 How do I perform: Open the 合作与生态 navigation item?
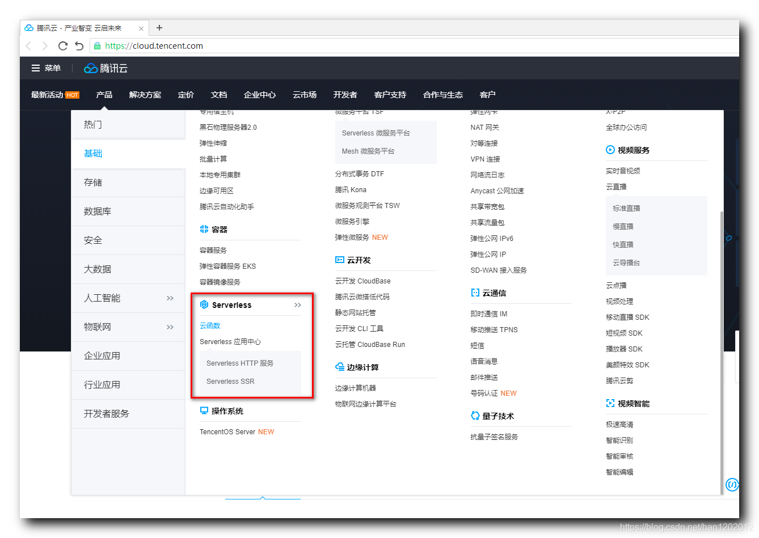[x=443, y=95]
